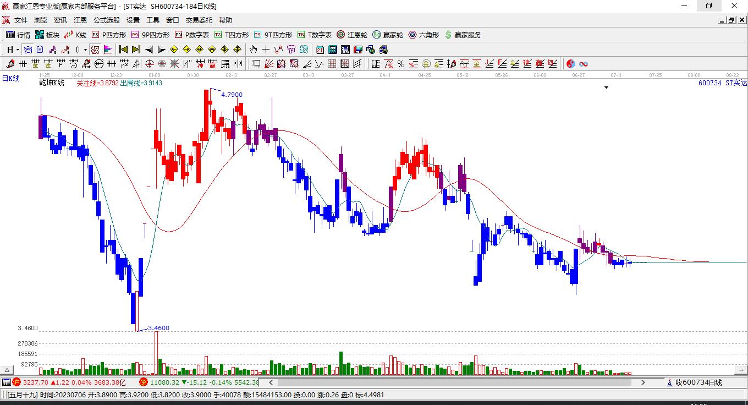The width and height of the screenshot is (748, 405).
Task: Click the 4.7900 high price label
Action: click(232, 95)
